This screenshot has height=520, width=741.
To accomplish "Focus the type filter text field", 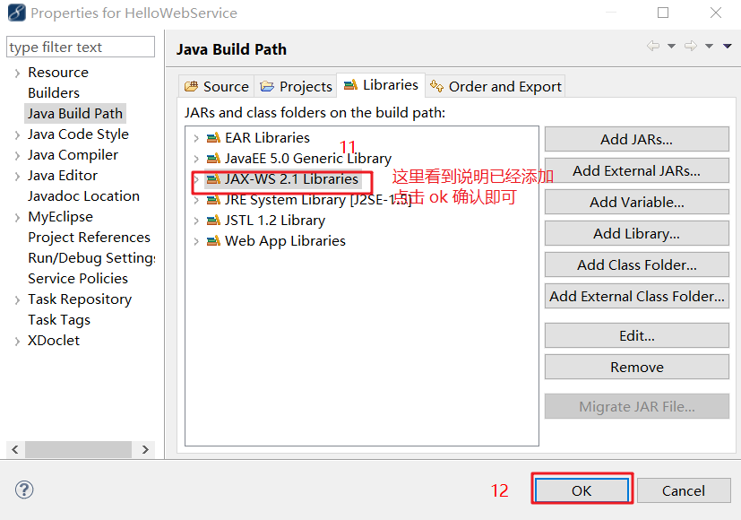I will [81, 47].
